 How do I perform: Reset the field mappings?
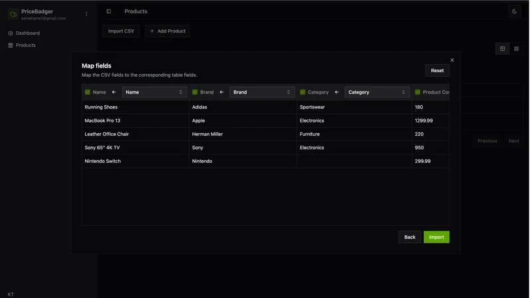pos(437,71)
